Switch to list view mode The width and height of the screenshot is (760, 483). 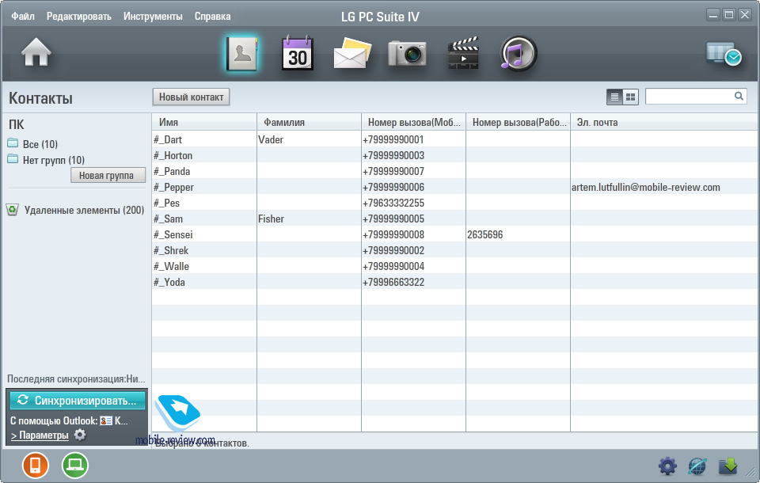pyautogui.click(x=614, y=97)
